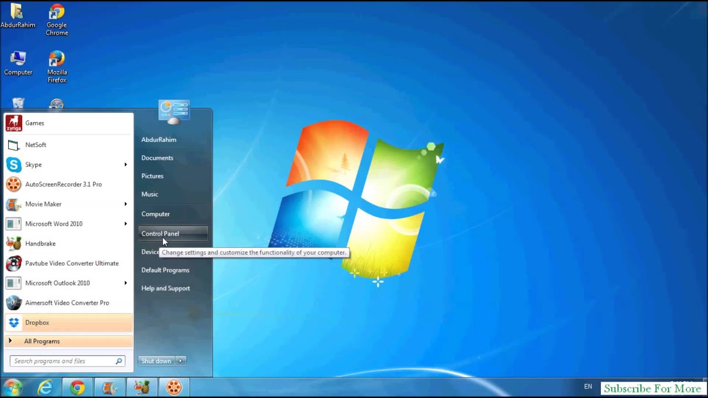This screenshot has height=398, width=708.
Task: Open Microsoft Outlook 2010 icon
Action: pyautogui.click(x=14, y=283)
